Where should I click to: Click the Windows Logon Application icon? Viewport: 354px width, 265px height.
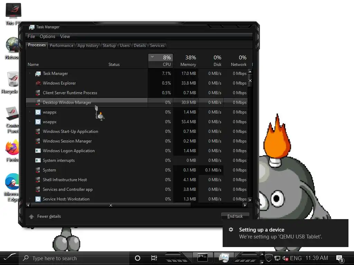38,151
